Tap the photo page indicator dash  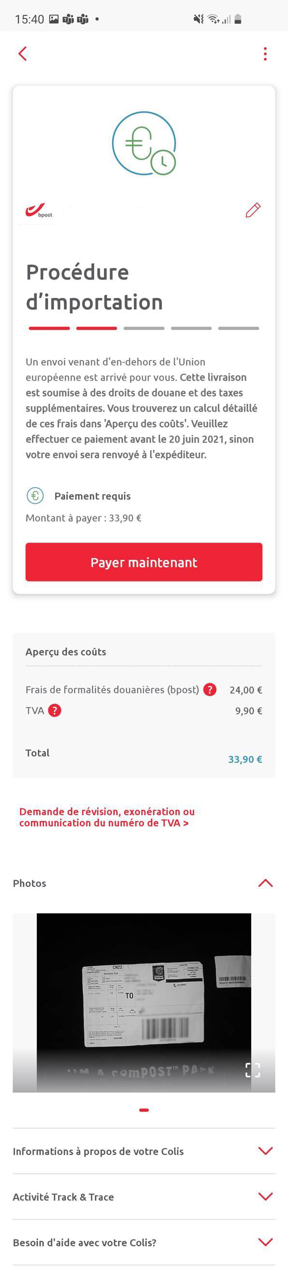[144, 1110]
